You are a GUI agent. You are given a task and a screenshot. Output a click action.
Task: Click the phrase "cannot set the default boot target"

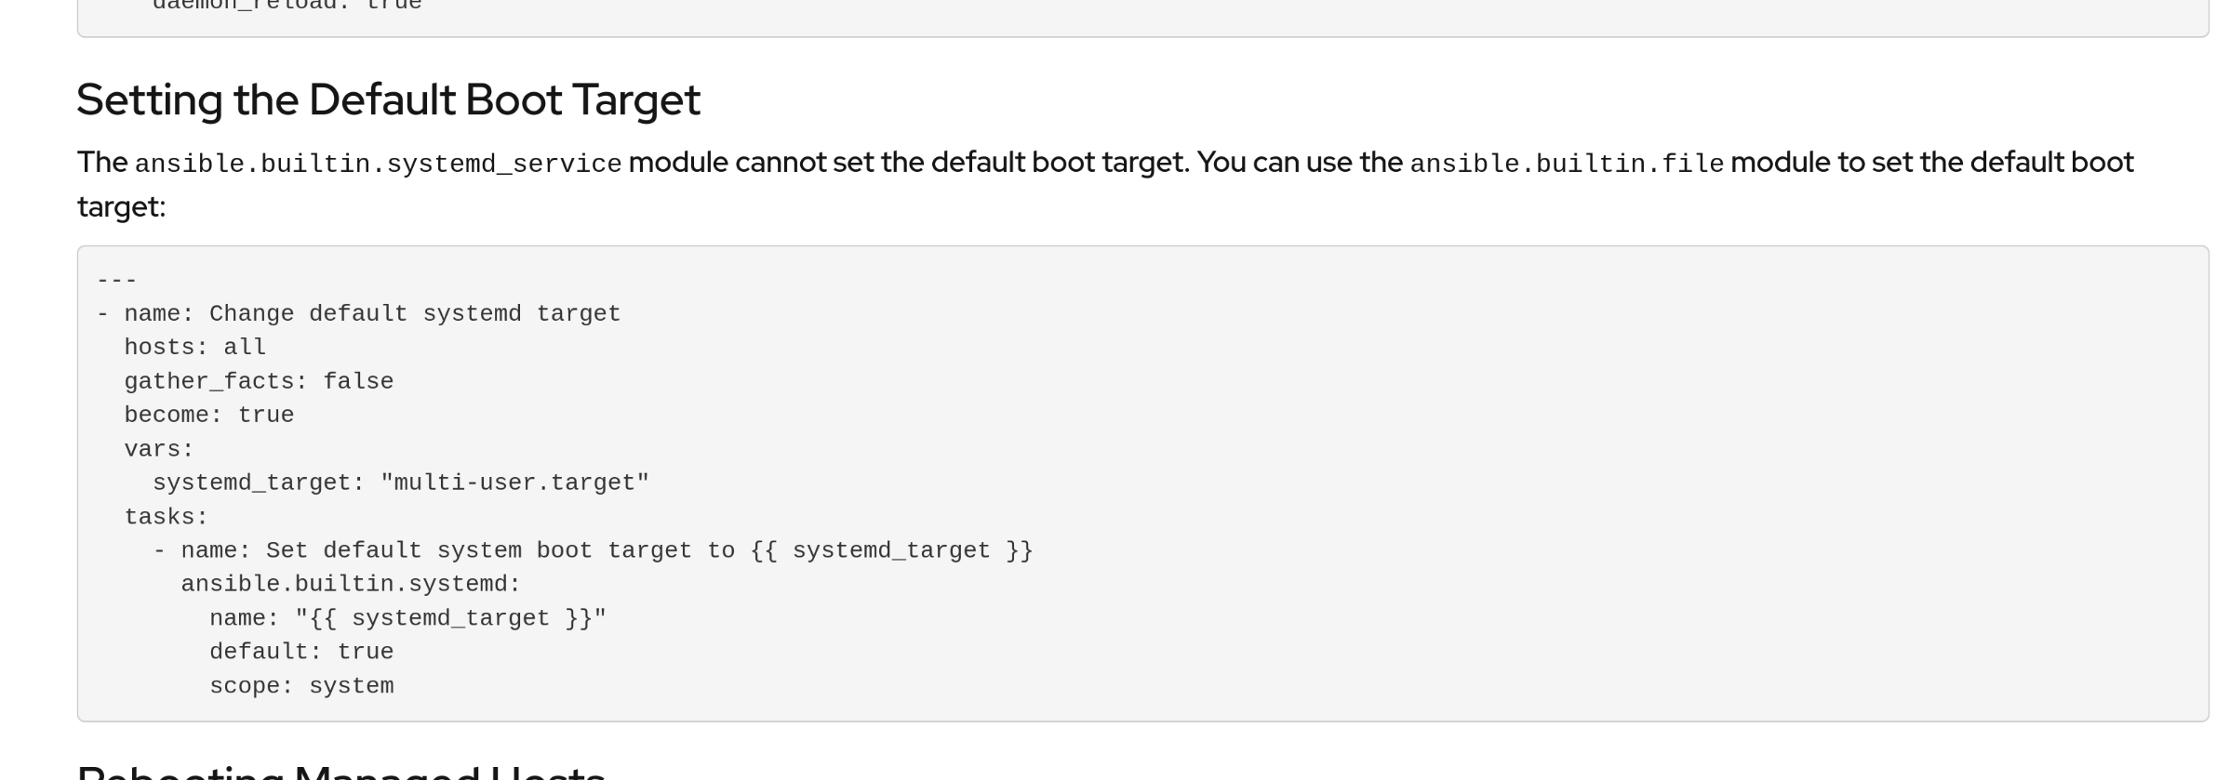coord(961,163)
